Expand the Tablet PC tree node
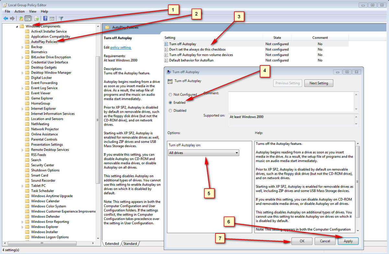 pos(22,186)
